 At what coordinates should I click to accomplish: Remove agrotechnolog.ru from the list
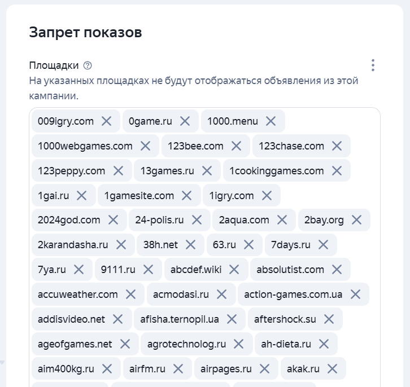pyautogui.click(x=238, y=344)
